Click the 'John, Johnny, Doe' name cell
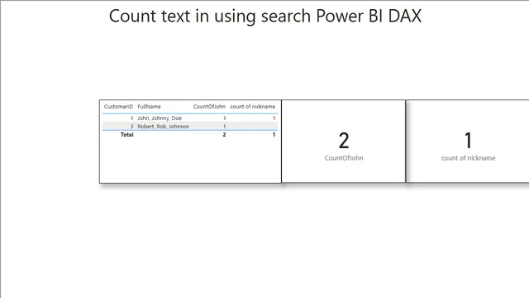Image resolution: width=529 pixels, height=298 pixels. (x=160, y=118)
